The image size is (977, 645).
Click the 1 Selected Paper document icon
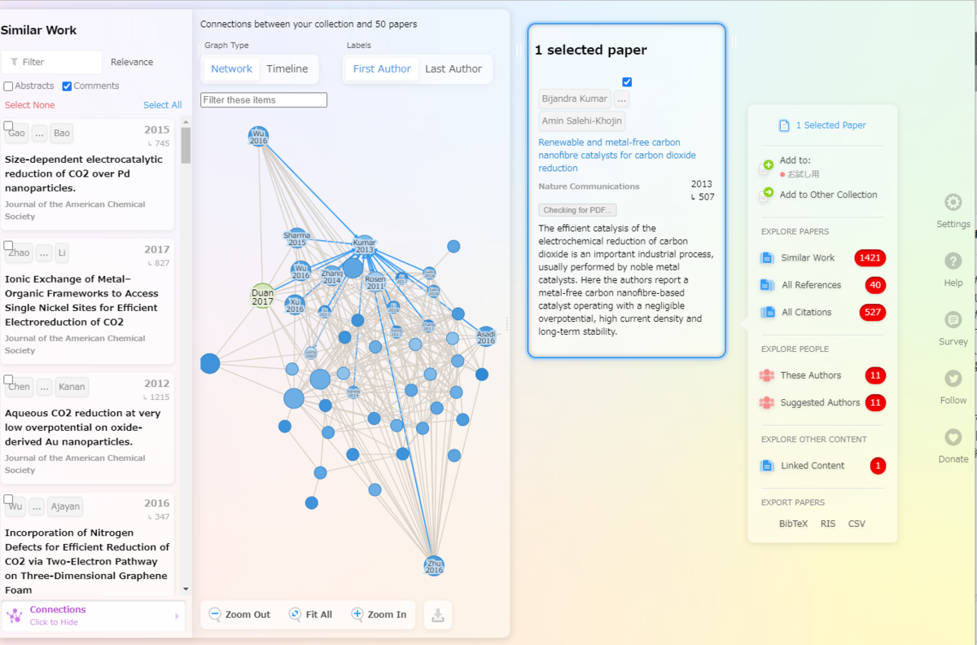tap(785, 125)
